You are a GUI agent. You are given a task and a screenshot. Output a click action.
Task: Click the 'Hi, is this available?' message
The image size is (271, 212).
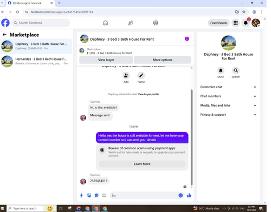click(104, 108)
